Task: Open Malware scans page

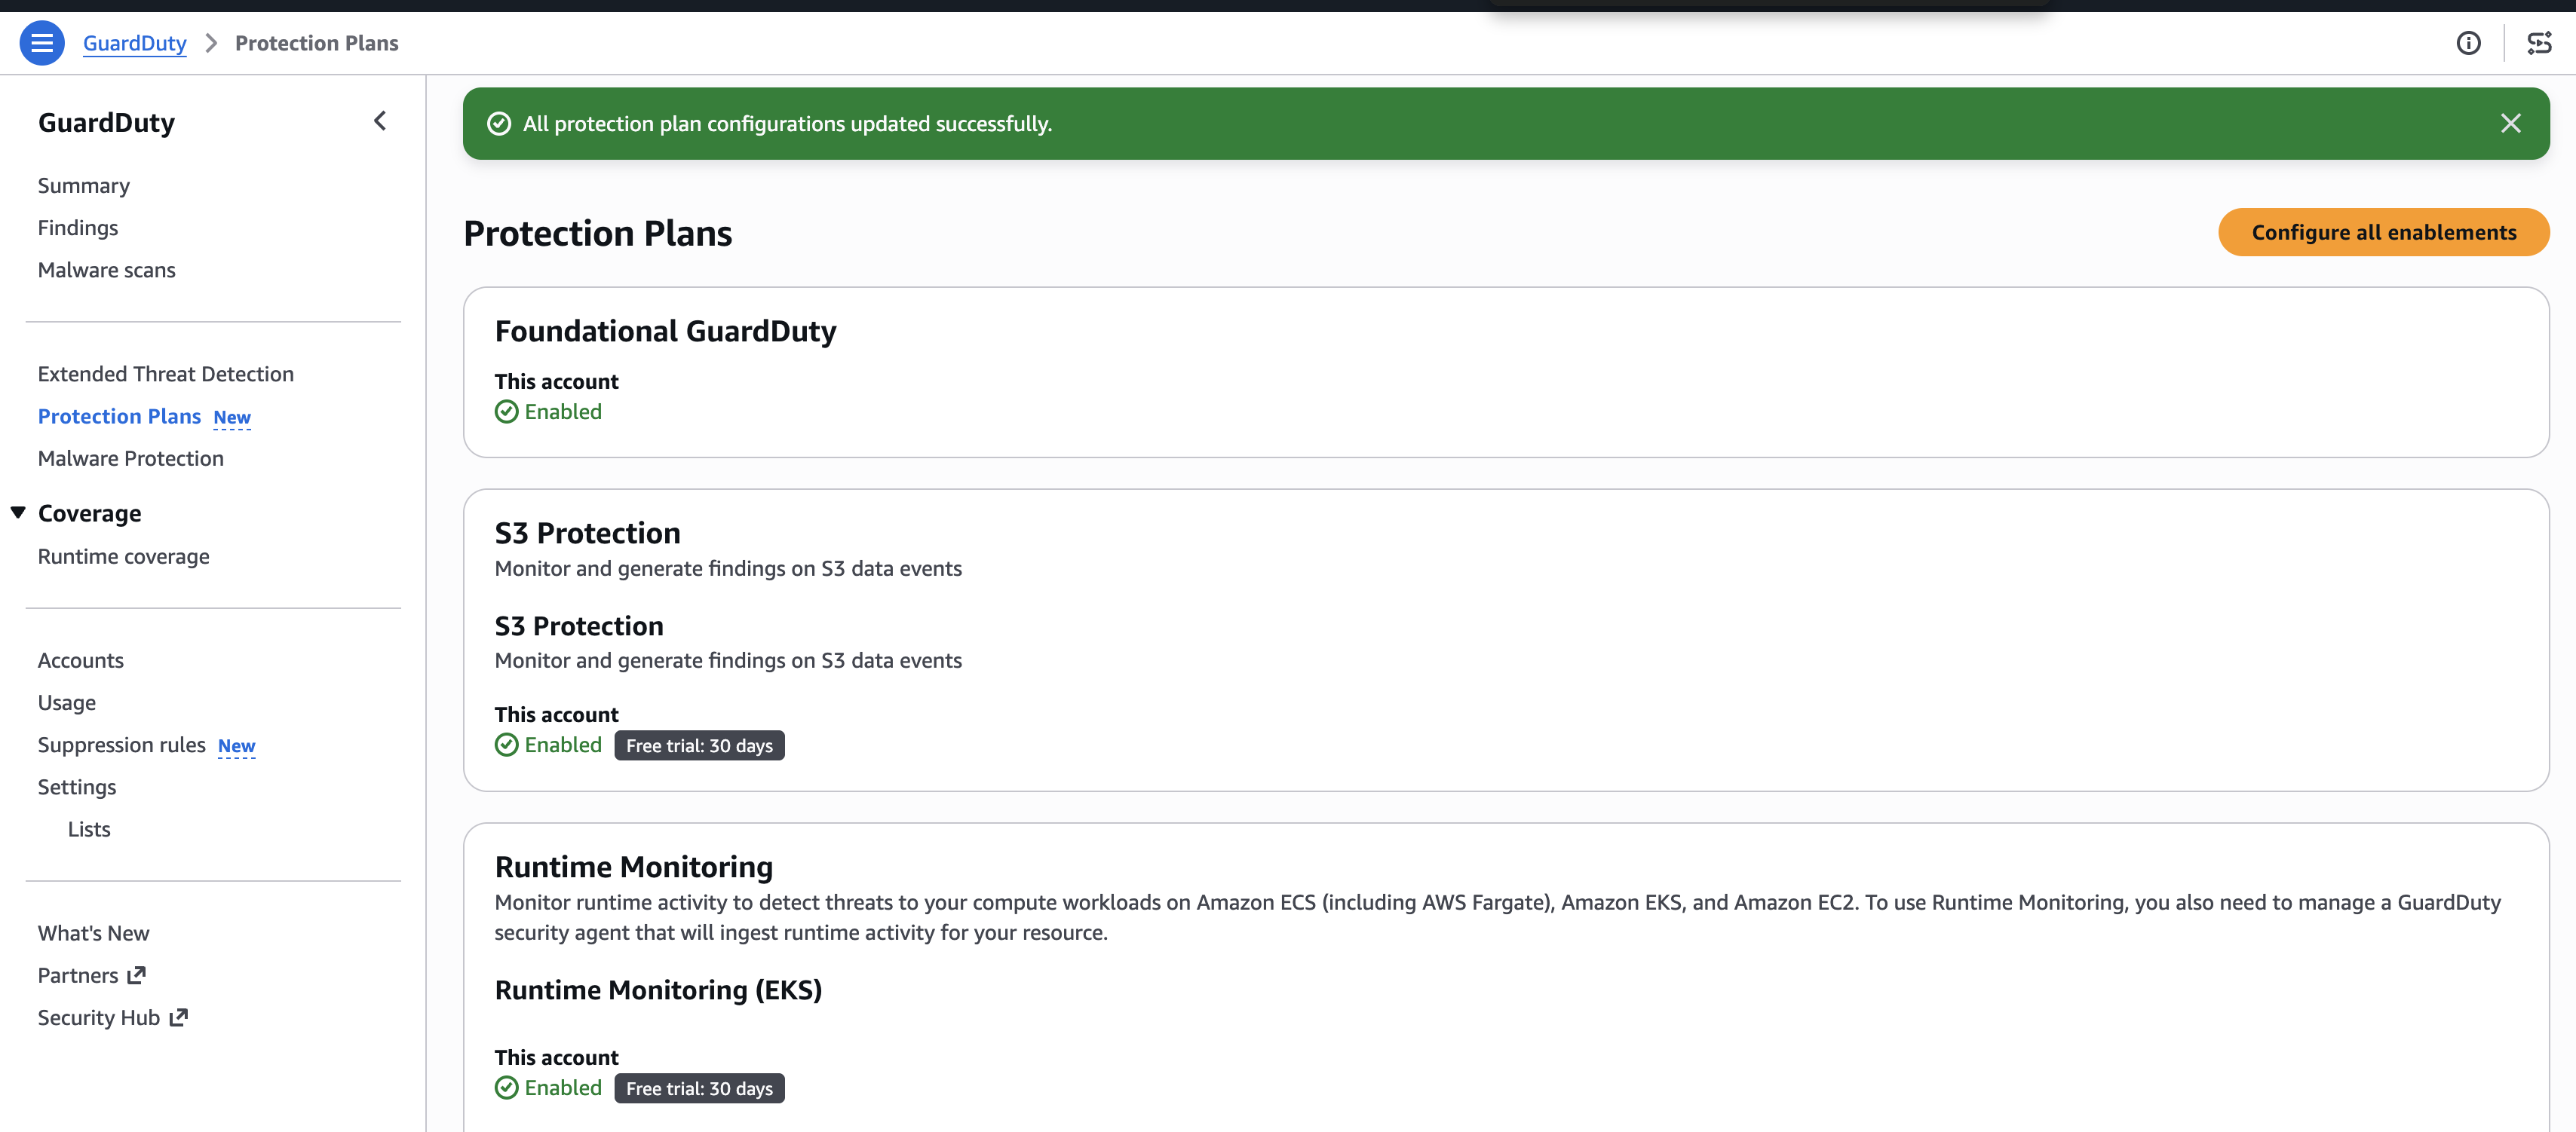Action: point(107,270)
